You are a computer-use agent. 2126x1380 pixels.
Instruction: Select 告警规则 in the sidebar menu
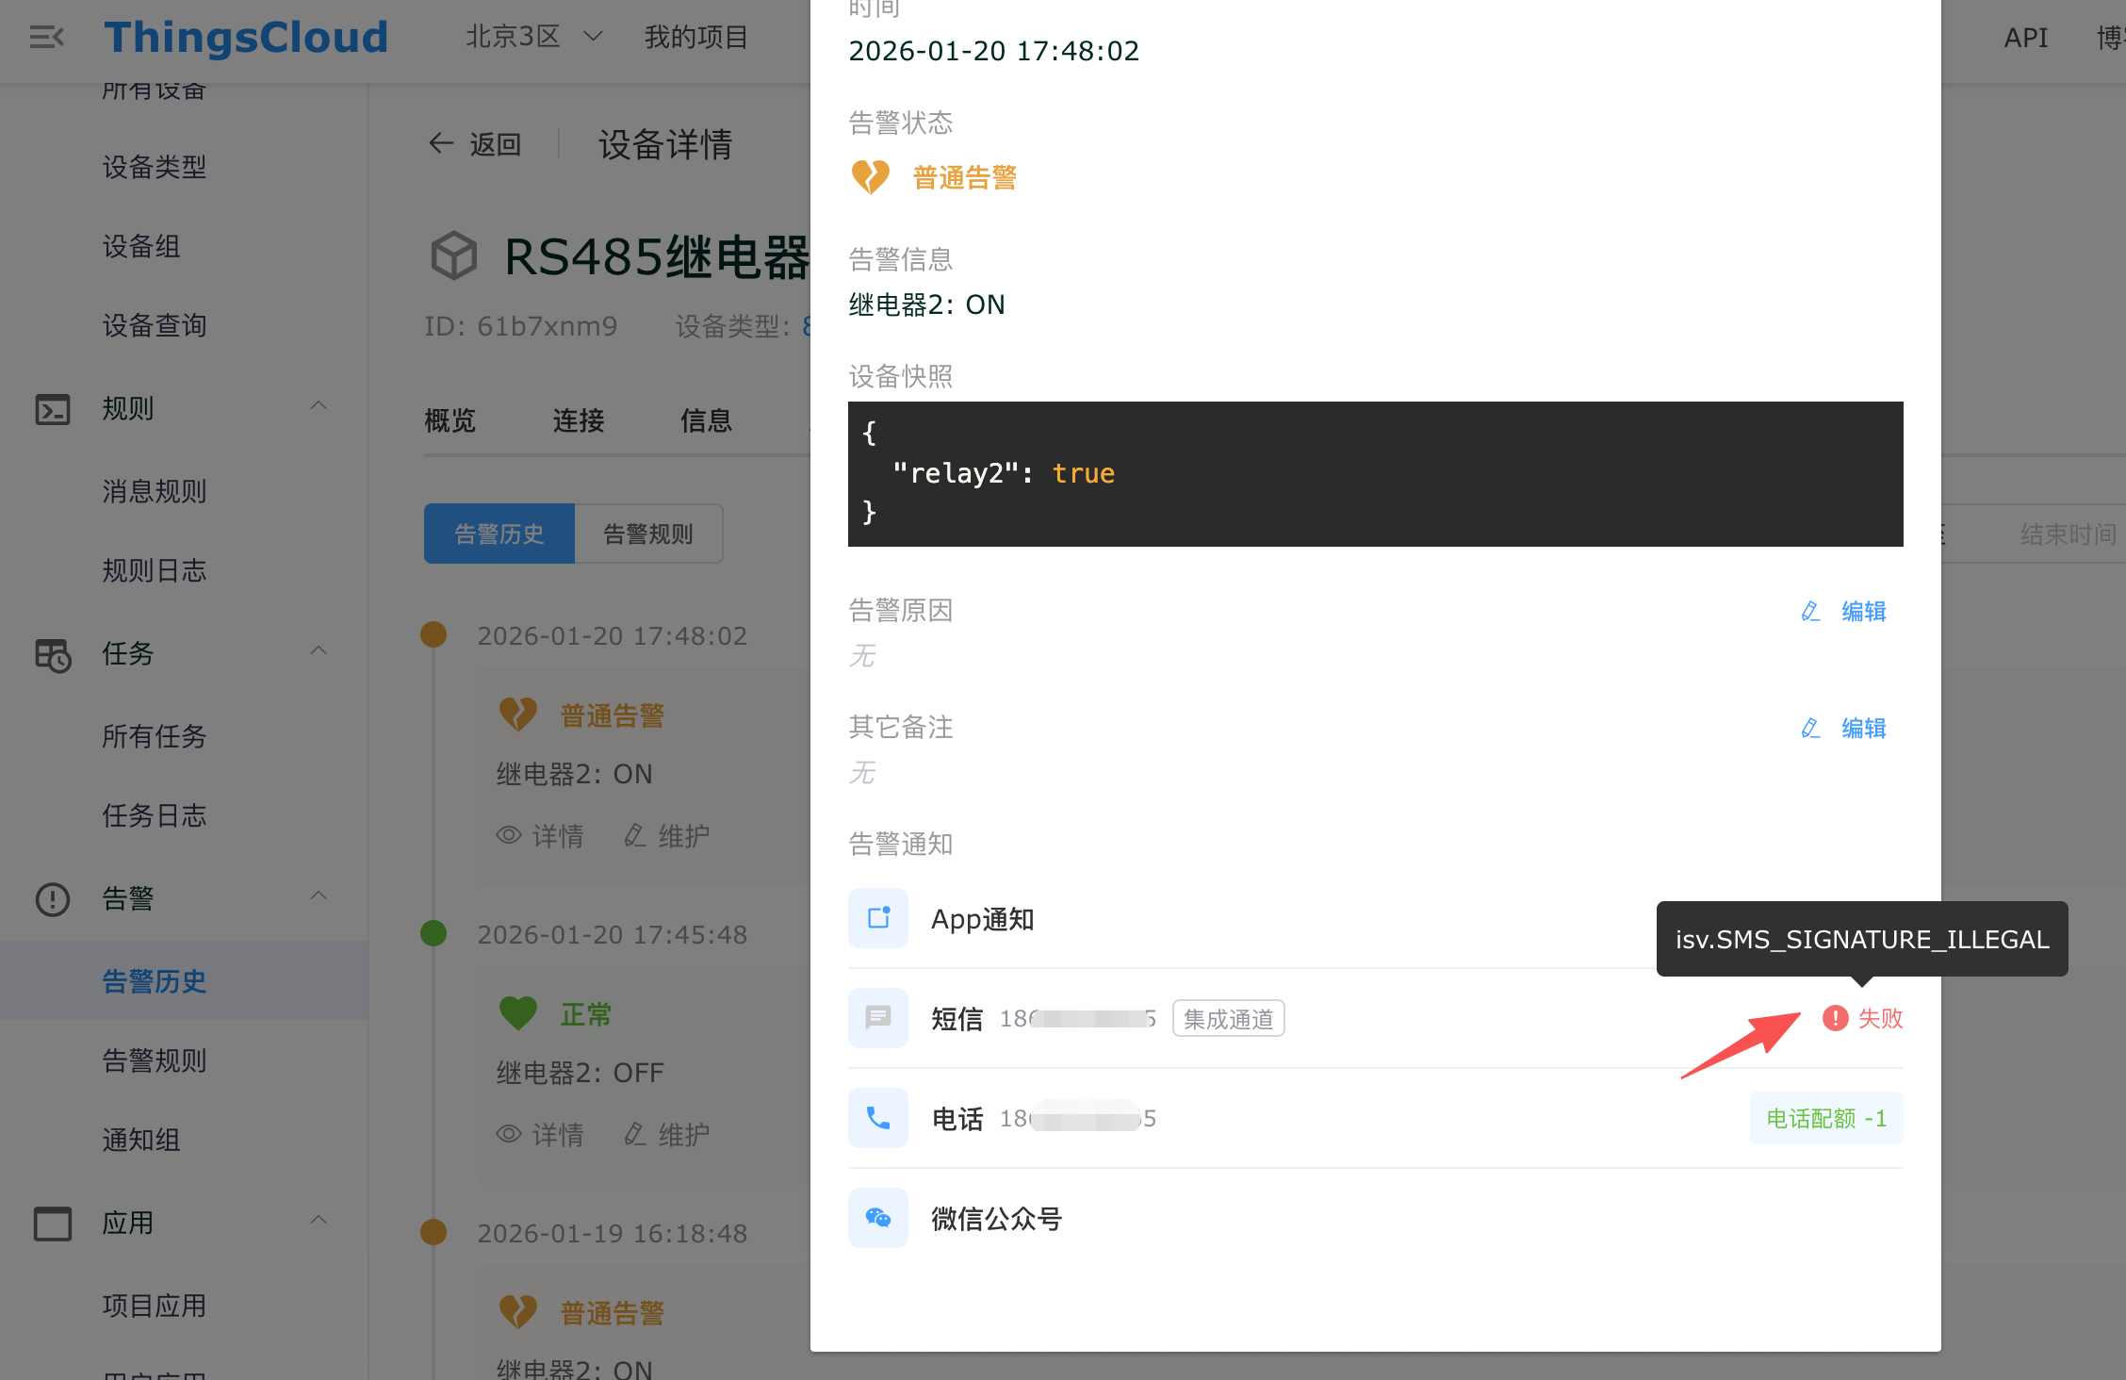[154, 1060]
